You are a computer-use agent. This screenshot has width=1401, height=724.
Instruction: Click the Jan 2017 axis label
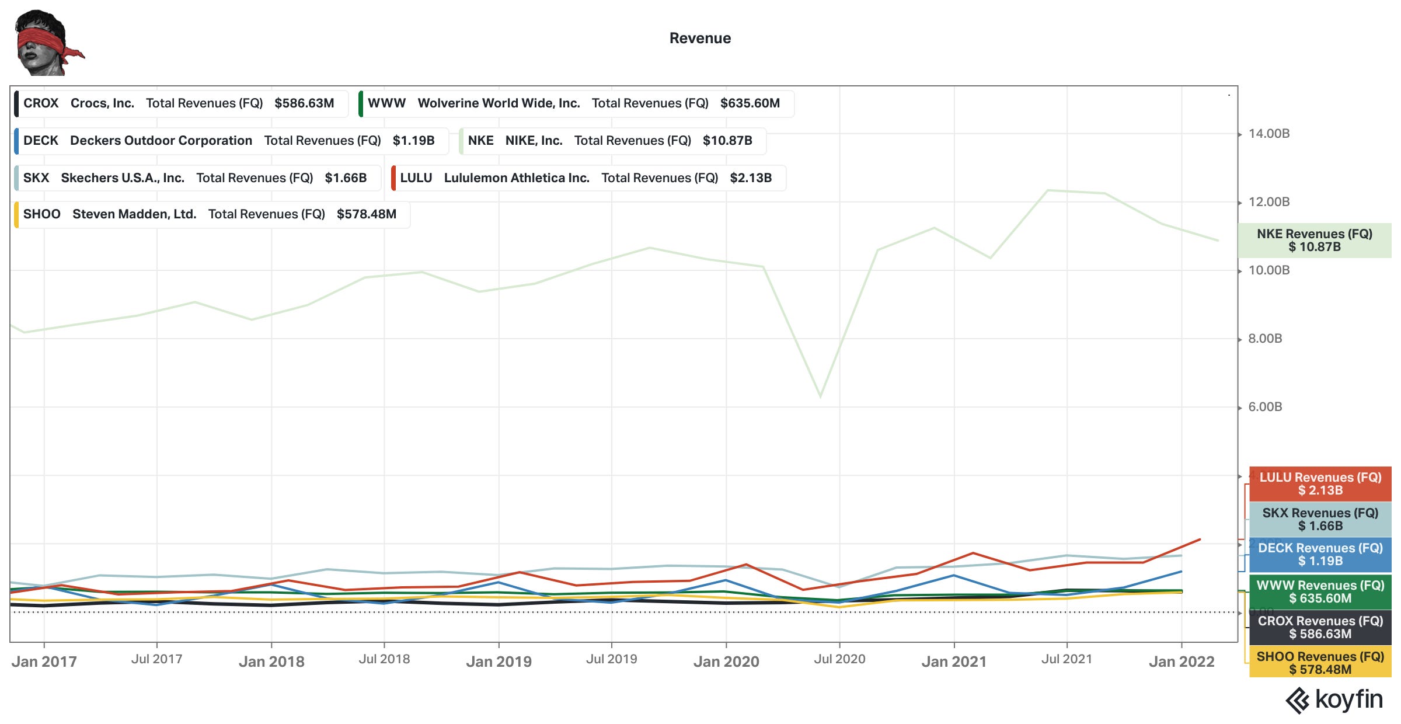click(44, 662)
